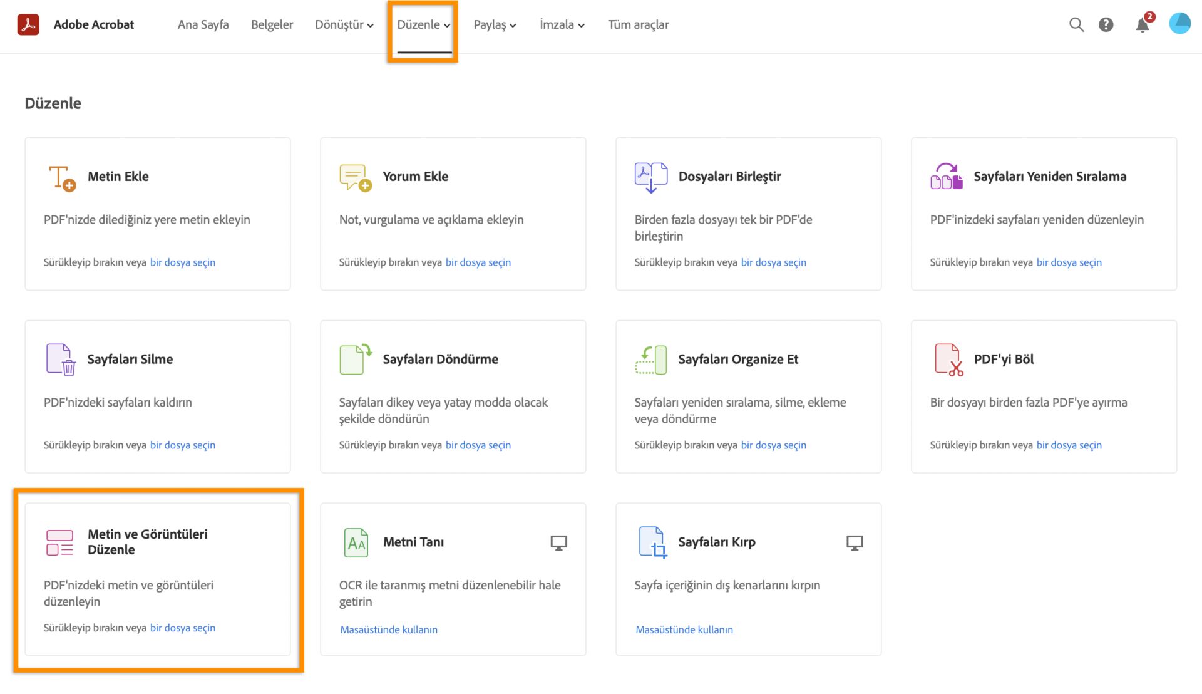Screen dimensions: 1202x694
Task: Expand the Paylaş dropdown menu
Action: tap(495, 24)
